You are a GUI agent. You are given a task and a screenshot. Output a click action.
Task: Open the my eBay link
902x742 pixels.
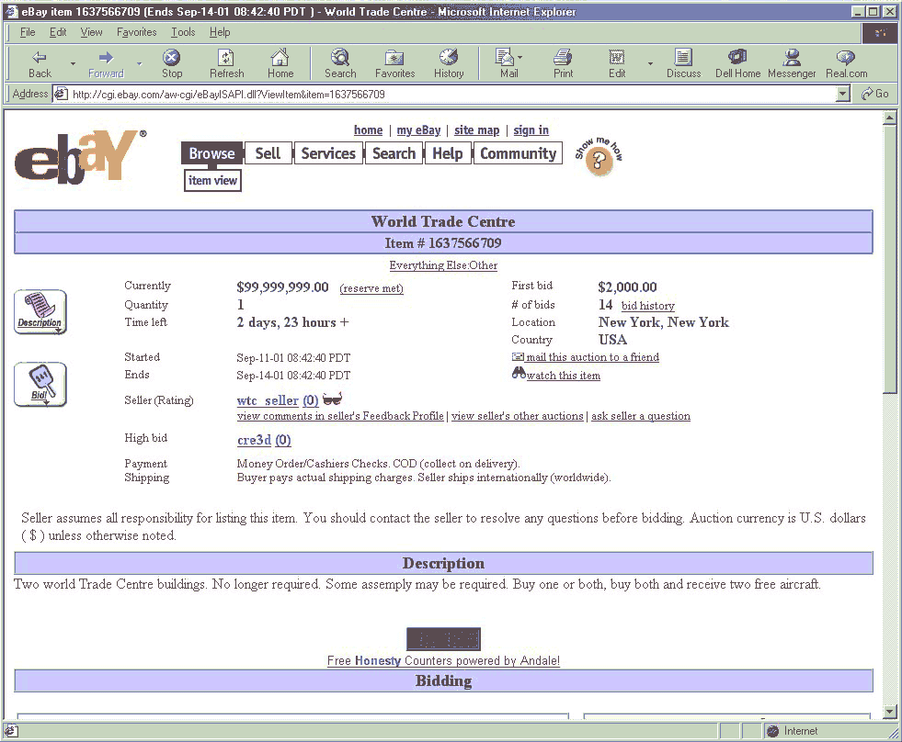pos(418,130)
